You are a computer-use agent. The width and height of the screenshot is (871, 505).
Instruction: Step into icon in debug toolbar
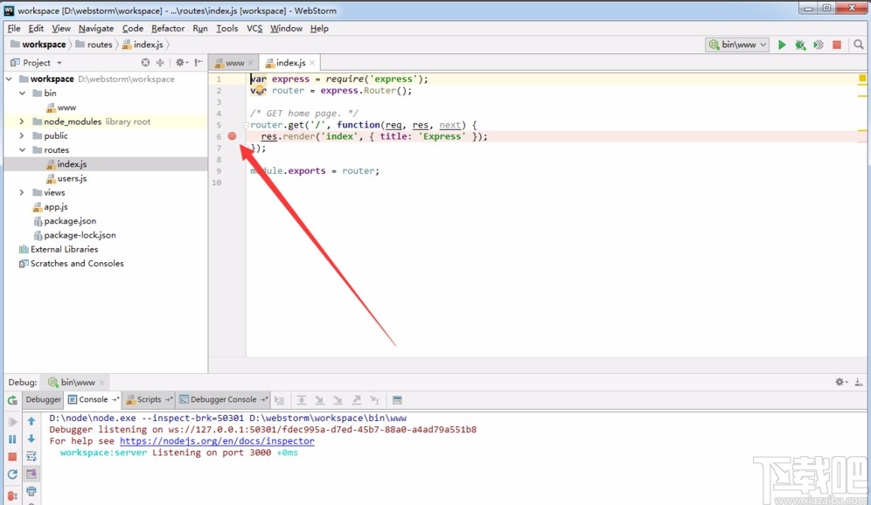click(x=319, y=399)
